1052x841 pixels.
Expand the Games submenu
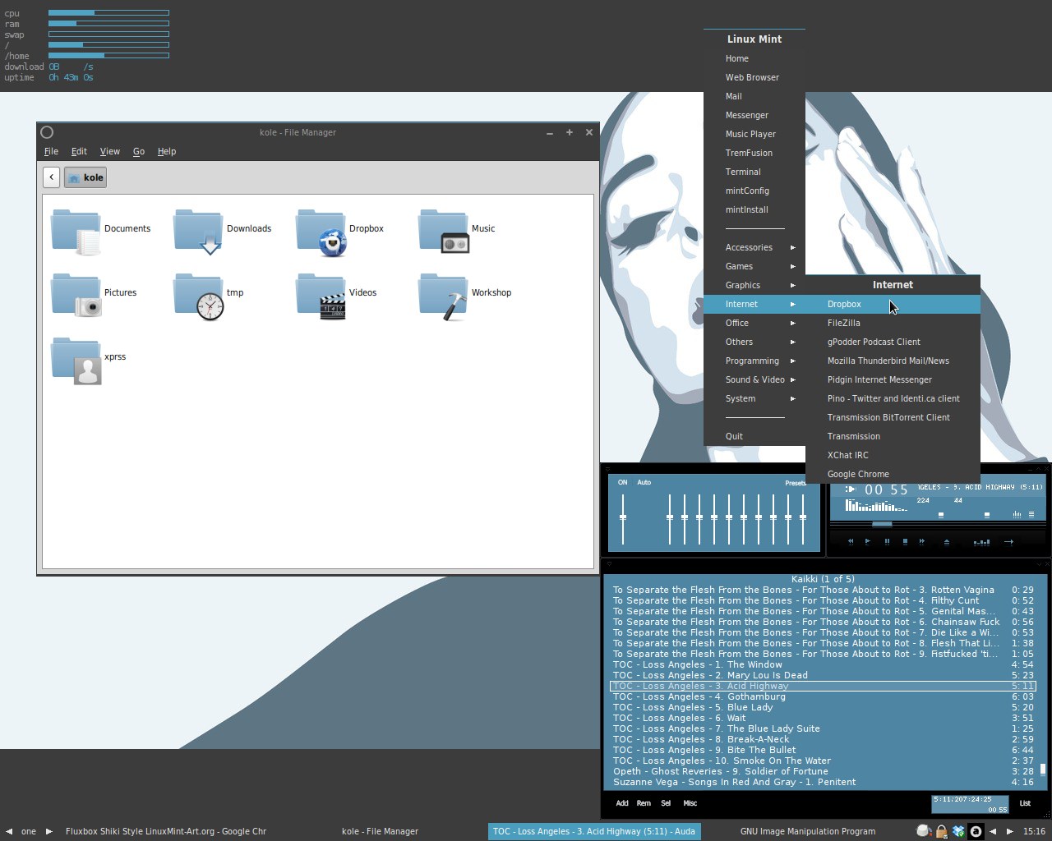pos(754,266)
